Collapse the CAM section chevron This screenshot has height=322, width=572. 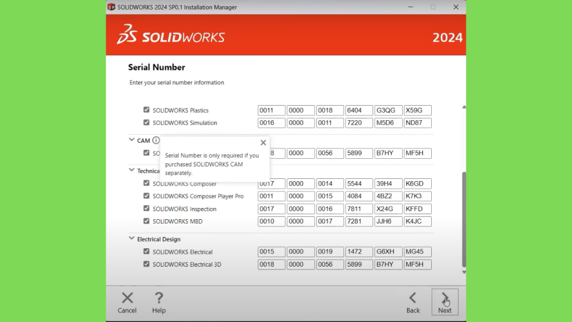(132, 140)
